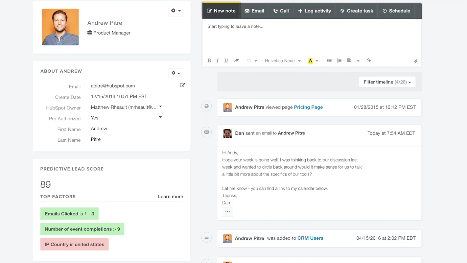
Task: Insert a numbered list in note
Action: point(339,60)
